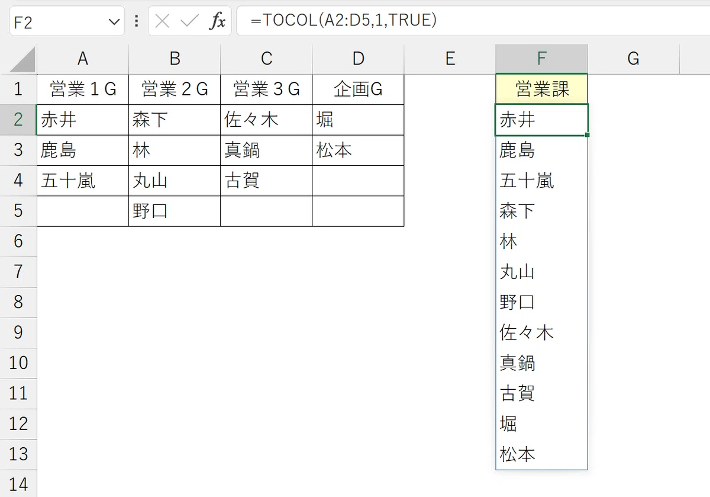Click 佐々木 in column F
Viewport: 710px width, 497px height.
[541, 332]
